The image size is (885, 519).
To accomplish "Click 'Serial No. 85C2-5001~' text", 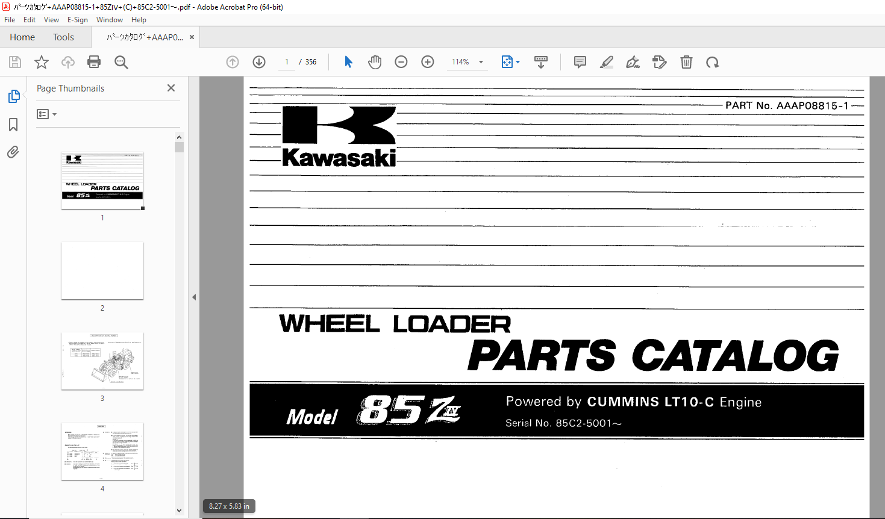I will [x=563, y=423].
